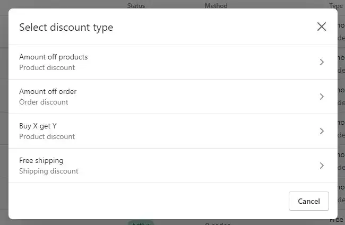Close the Select discount type dialog

click(x=322, y=27)
